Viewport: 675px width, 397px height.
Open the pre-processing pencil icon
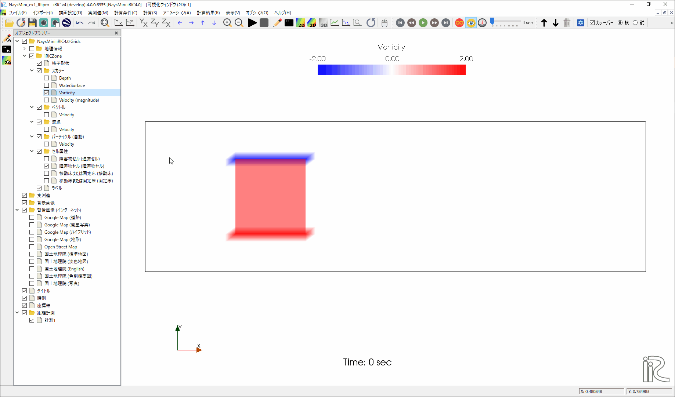pos(278,23)
